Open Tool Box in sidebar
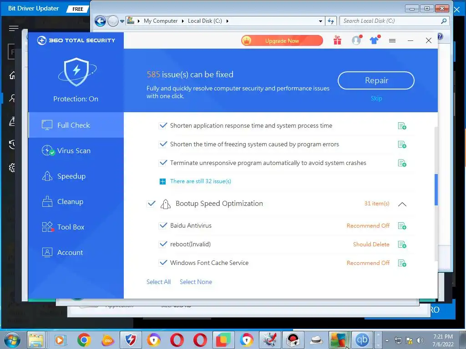 point(76,227)
